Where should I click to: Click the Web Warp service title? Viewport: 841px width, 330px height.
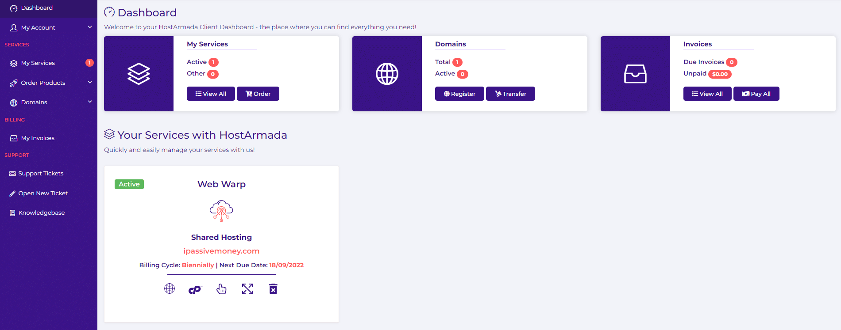tap(221, 184)
